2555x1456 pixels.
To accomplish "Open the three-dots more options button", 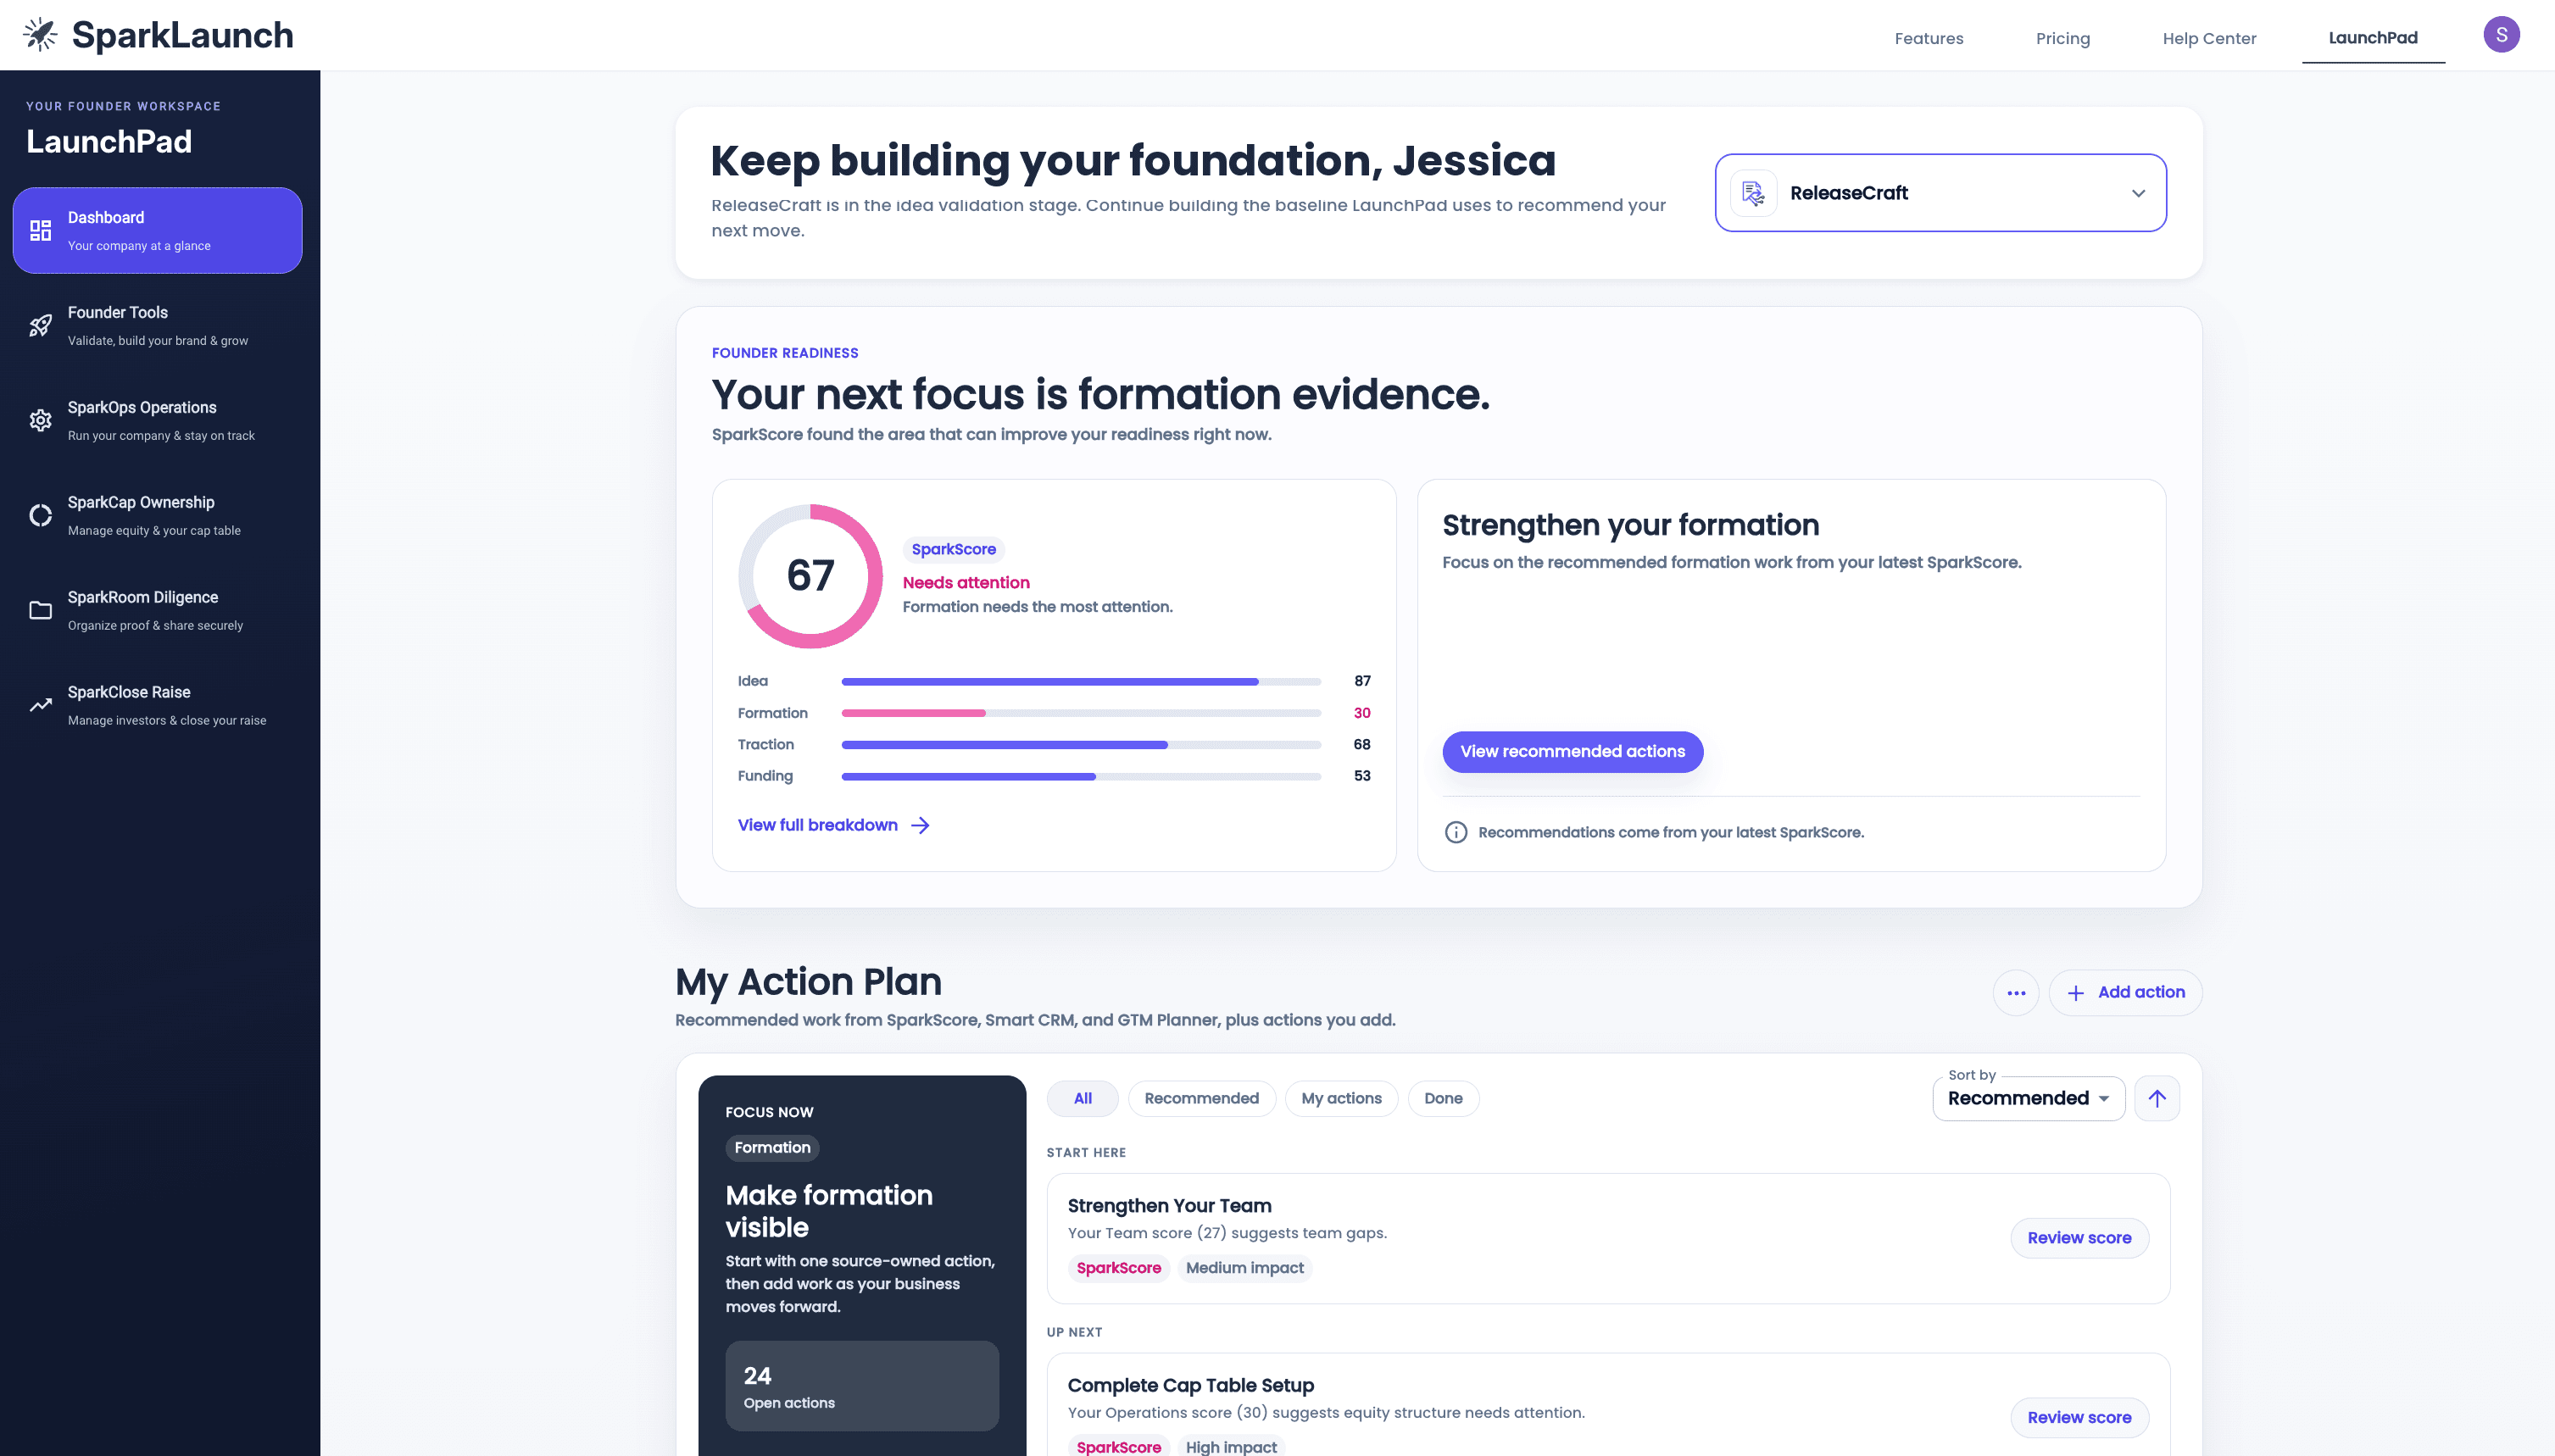I will tap(2015, 993).
